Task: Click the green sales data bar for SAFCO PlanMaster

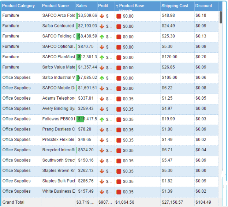Action: point(79,57)
